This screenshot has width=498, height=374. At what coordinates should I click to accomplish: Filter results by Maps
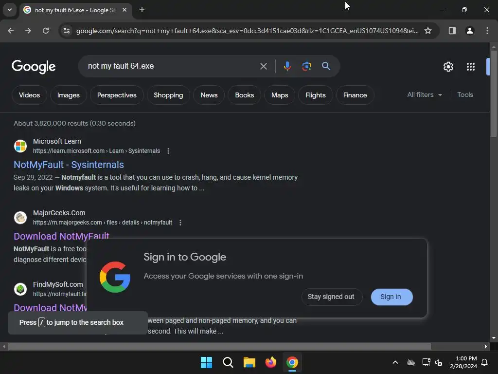click(280, 95)
